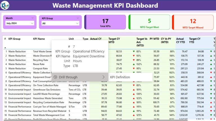Screen dimensions: 216x121
Task: Click the Month slicer header chevron
Action: pyautogui.click(x=33, y=18)
